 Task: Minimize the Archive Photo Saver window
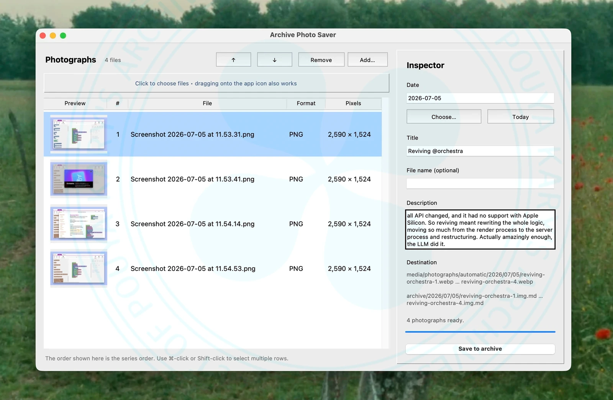(x=53, y=36)
